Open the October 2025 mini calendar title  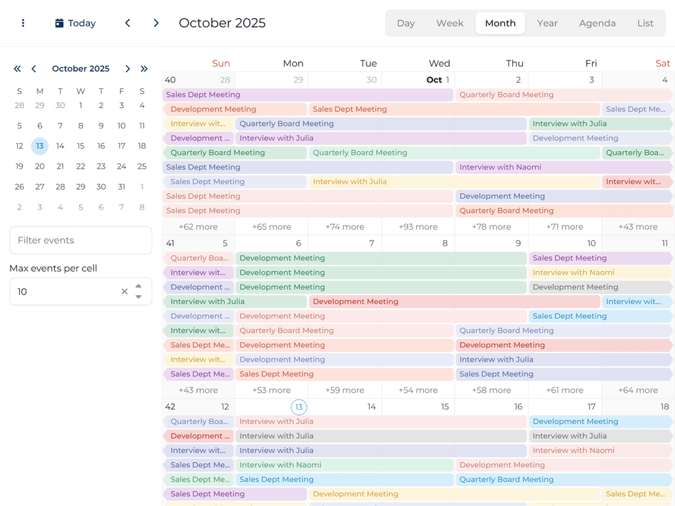point(80,69)
